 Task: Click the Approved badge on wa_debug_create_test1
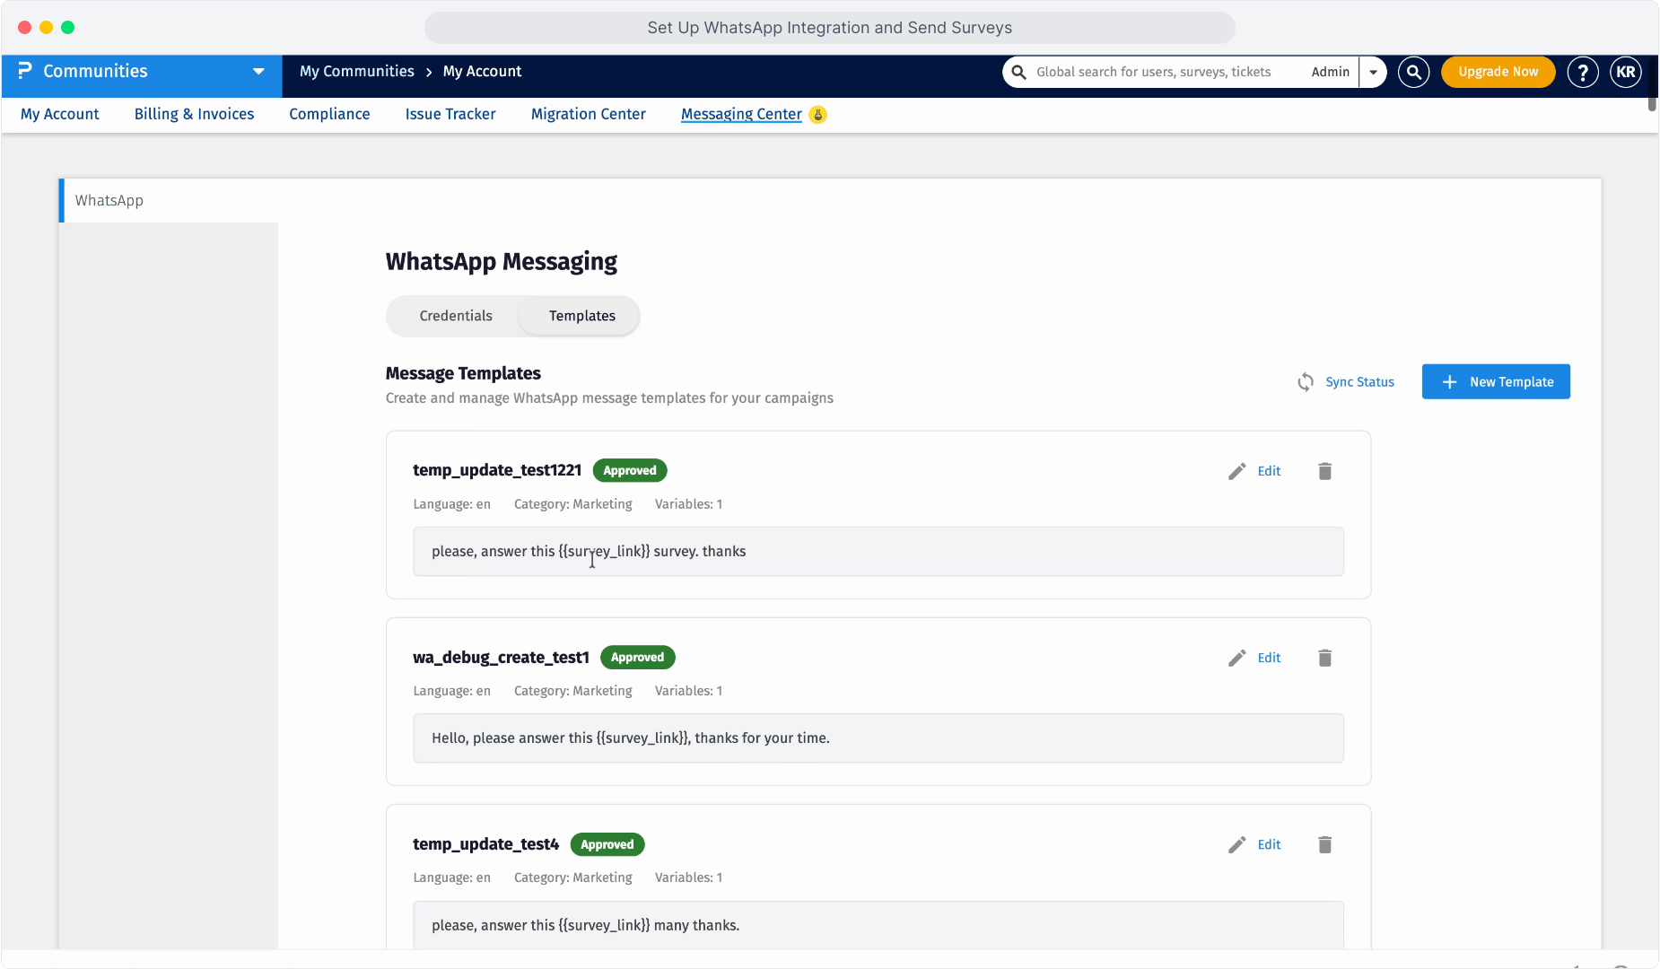(x=637, y=657)
